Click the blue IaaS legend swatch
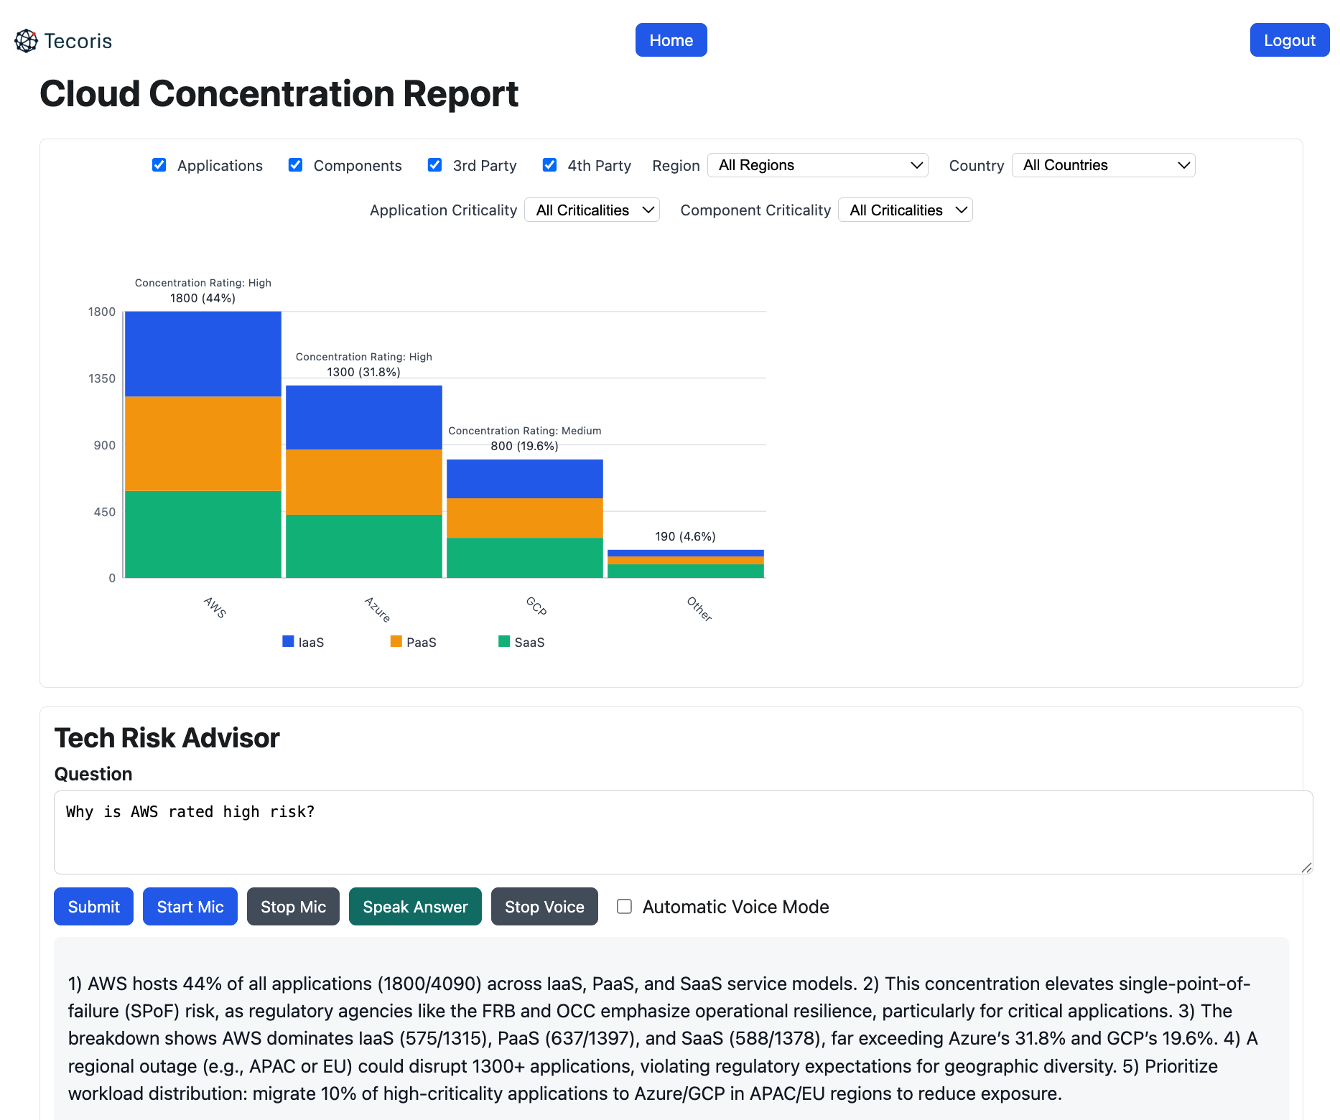Viewport: 1340px width, 1120px height. click(288, 641)
